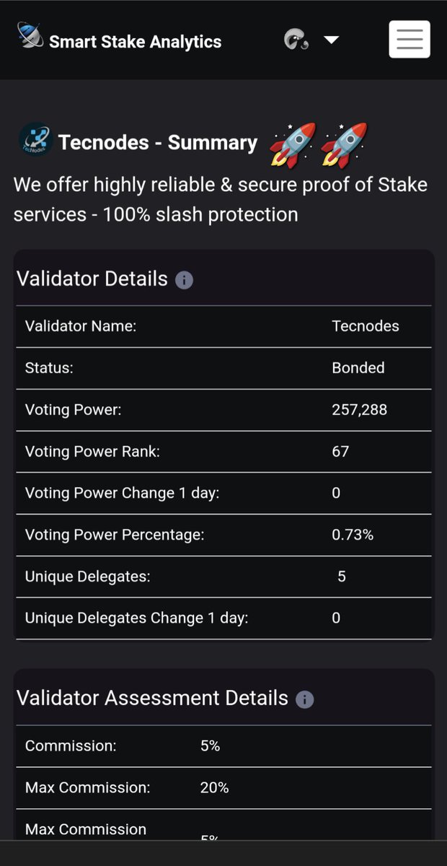The image size is (447, 866).
Task: Click the first rocket emoji icon
Action: pyautogui.click(x=293, y=145)
